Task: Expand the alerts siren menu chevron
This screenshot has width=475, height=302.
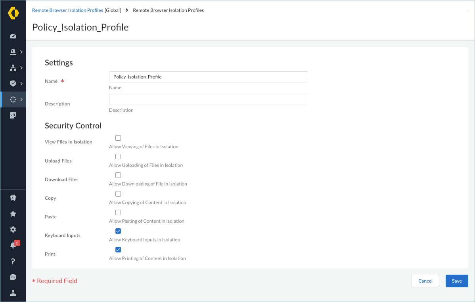Action: click(x=21, y=52)
